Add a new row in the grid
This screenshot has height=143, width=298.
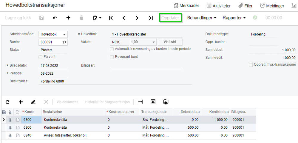(x=21, y=102)
